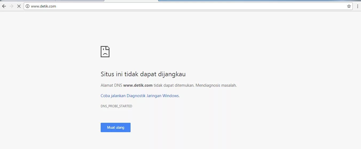Click the sad page error icon

(105, 51)
